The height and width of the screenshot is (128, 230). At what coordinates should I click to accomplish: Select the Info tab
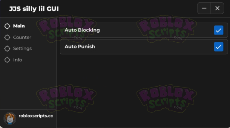coord(18,60)
